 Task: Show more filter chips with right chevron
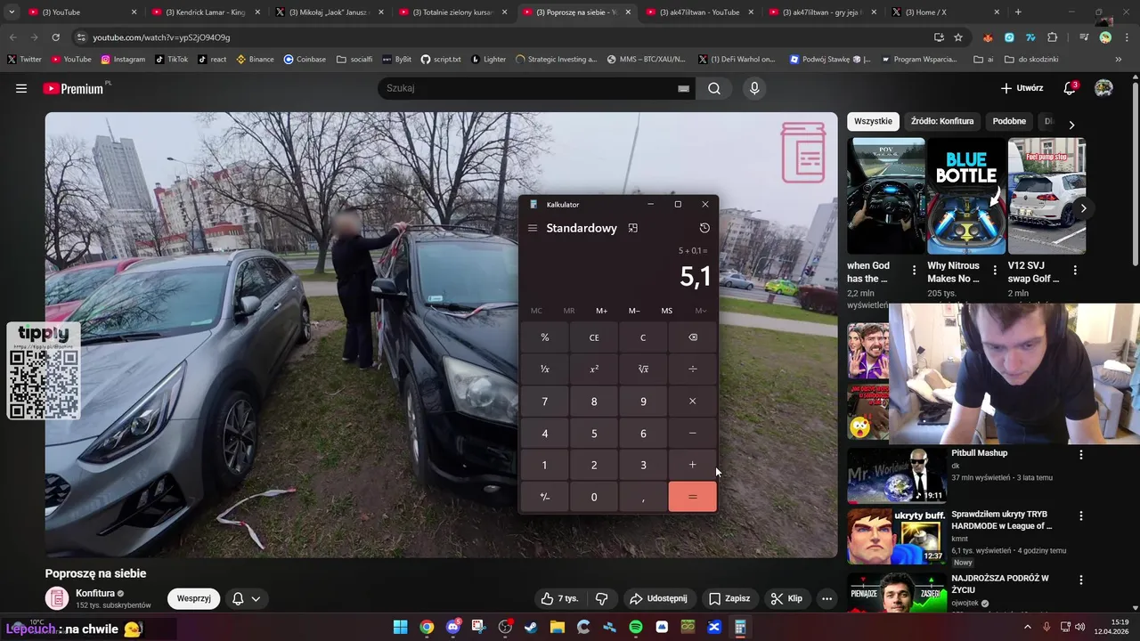[1071, 125]
